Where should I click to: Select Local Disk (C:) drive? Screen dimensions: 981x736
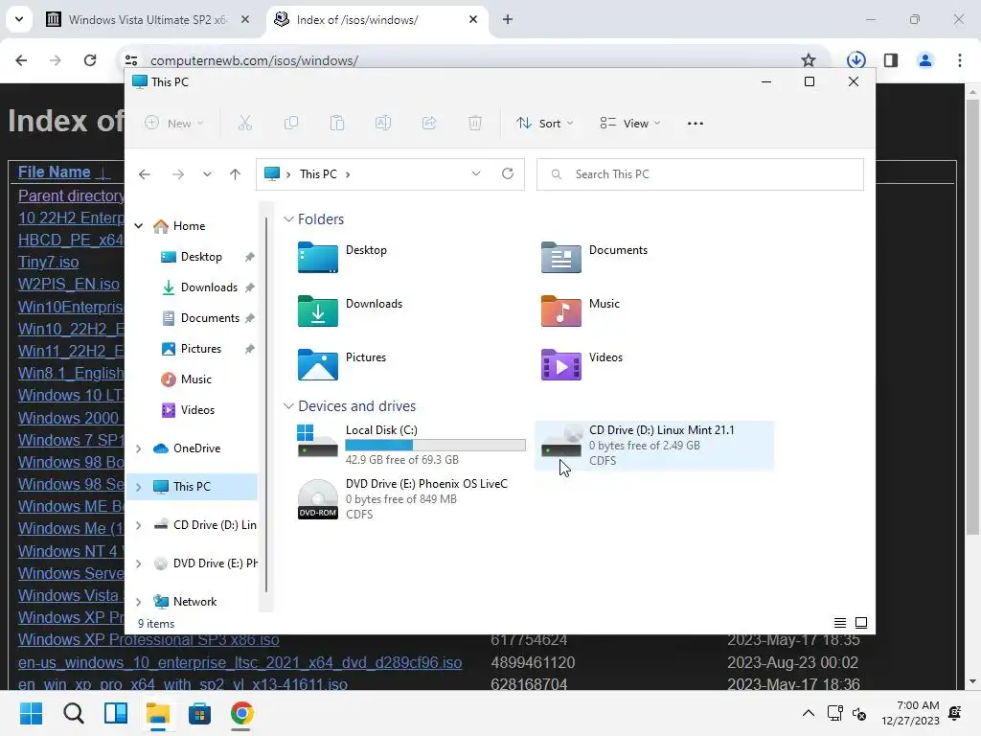point(411,445)
